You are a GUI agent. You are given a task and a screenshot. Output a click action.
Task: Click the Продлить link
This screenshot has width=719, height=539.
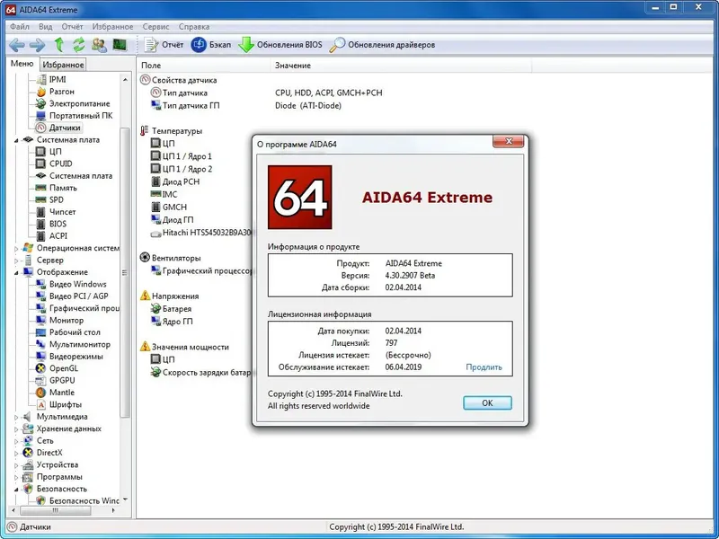point(484,367)
